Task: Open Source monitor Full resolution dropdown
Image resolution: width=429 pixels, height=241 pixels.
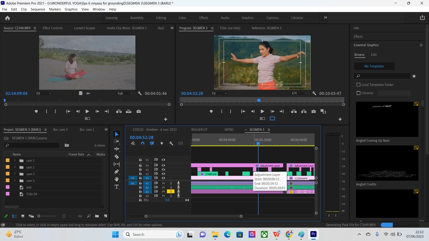Action: (x=125, y=93)
